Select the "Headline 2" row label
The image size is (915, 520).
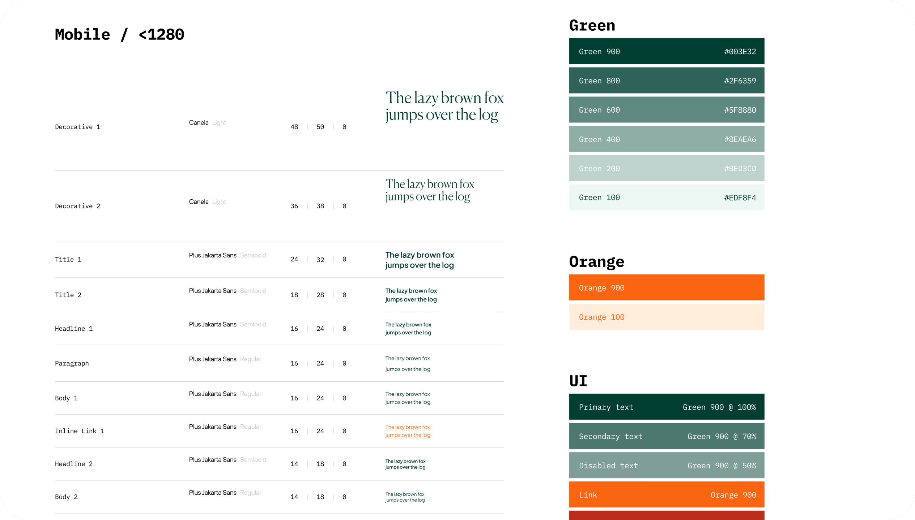tap(74, 464)
